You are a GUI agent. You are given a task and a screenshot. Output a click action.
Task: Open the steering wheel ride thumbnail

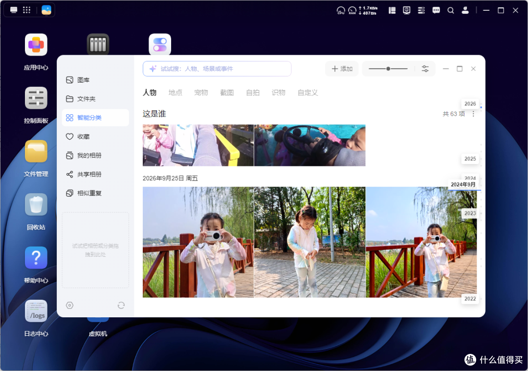click(x=310, y=145)
